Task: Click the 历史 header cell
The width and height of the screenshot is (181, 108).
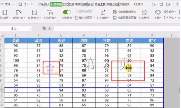Action: click(x=61, y=40)
